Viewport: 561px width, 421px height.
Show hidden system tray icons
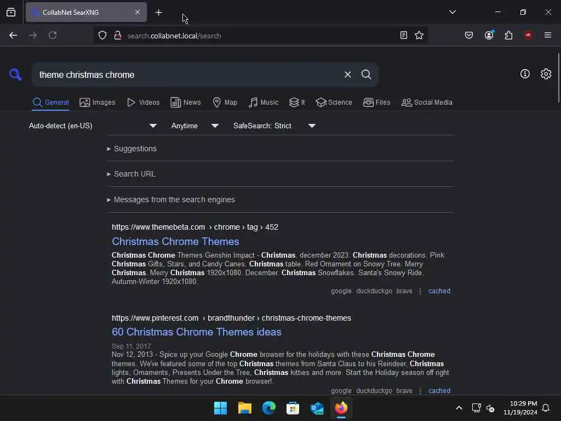point(459,408)
